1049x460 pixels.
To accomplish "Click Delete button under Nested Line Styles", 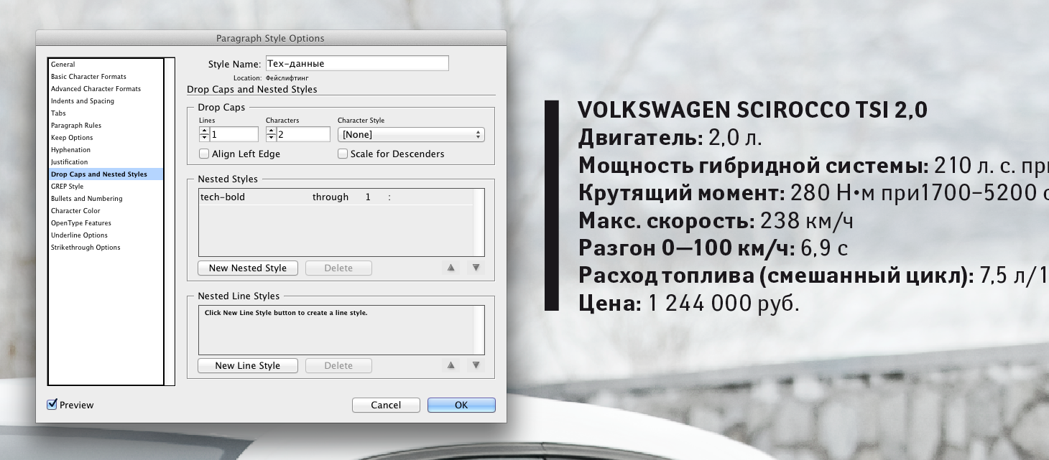I will pos(338,365).
